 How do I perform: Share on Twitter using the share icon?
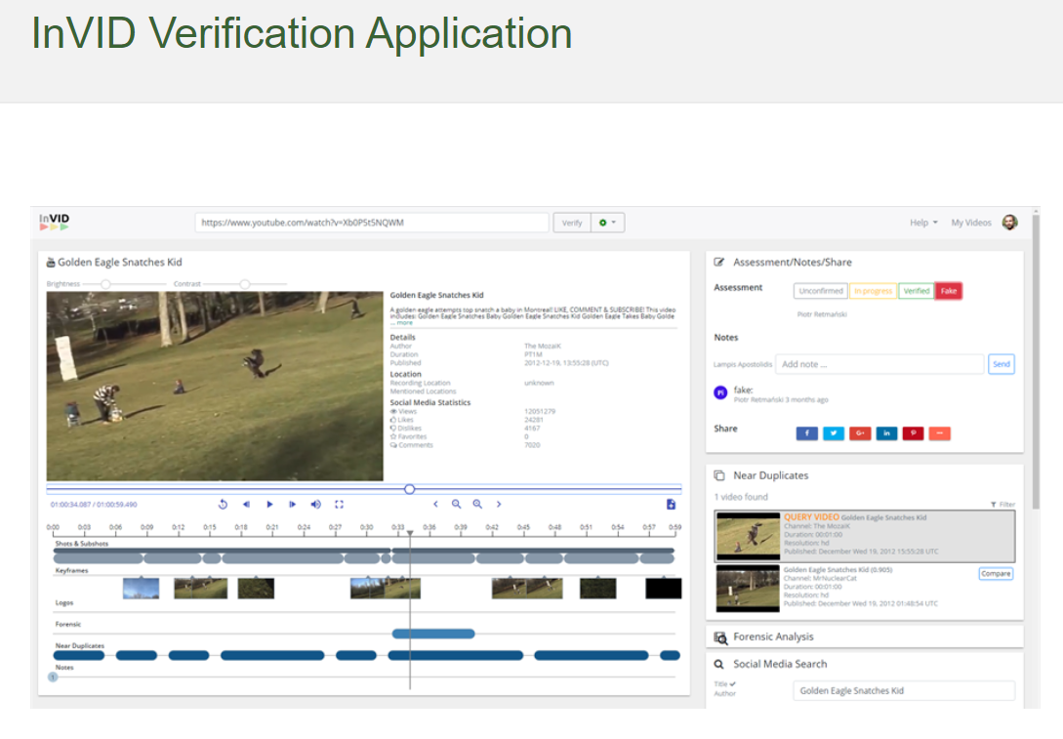point(833,433)
